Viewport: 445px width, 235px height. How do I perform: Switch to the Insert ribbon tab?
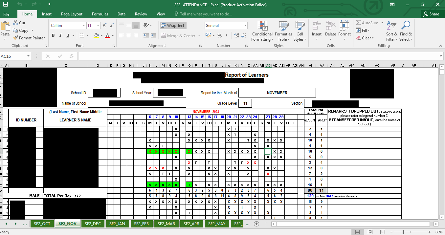(47, 14)
